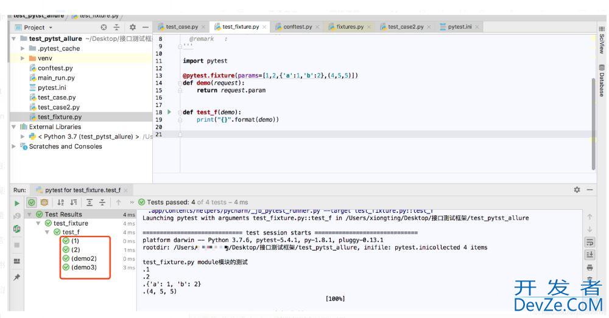This screenshot has height=318, width=609.
Task: Click the rerun failed tests icon
Action: pyautogui.click(x=16, y=216)
